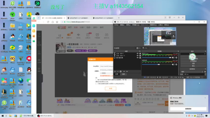Expand the 视频 dropdown in Douyu nav
Image resolution: width=210 pixels, height=118 pixels.
(x=88, y=28)
